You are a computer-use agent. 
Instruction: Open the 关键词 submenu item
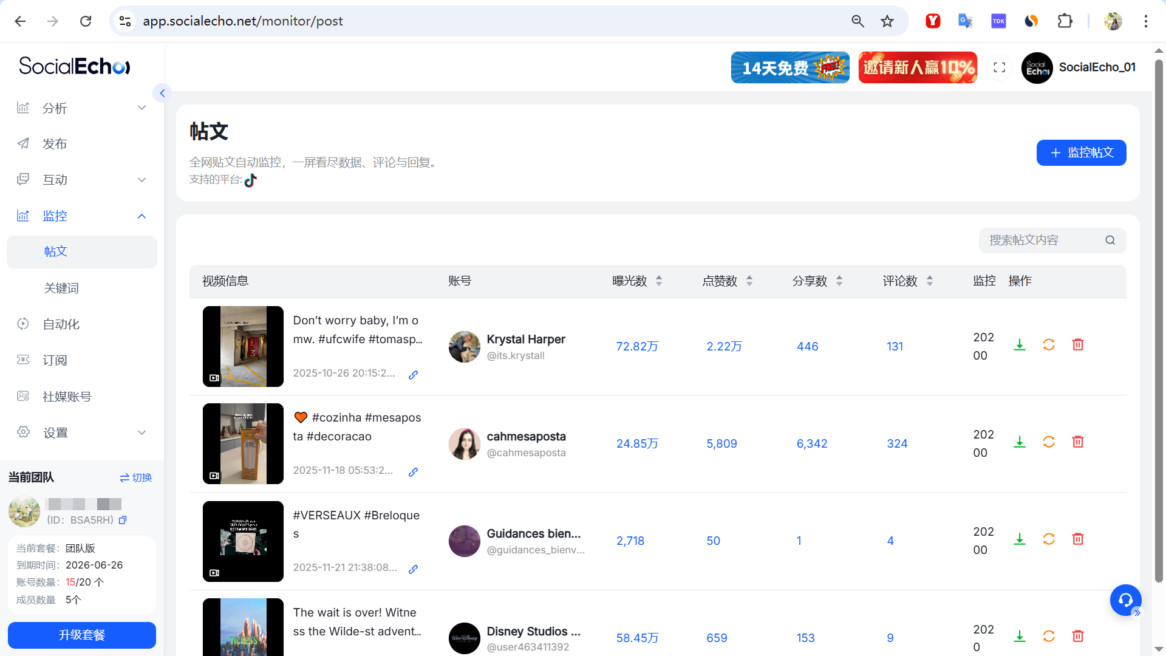(61, 288)
